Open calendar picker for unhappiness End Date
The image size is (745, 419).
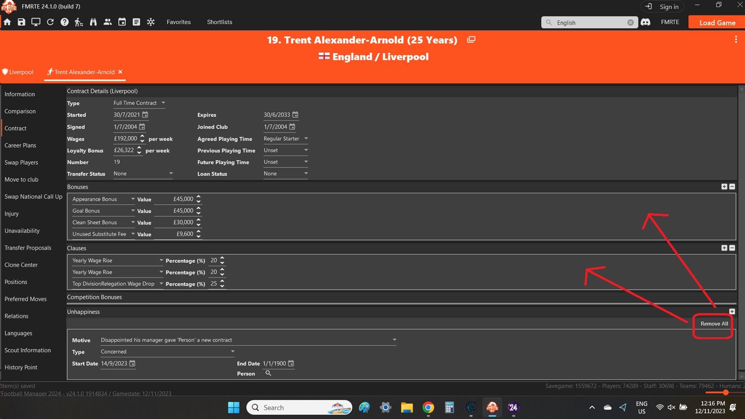click(x=291, y=363)
